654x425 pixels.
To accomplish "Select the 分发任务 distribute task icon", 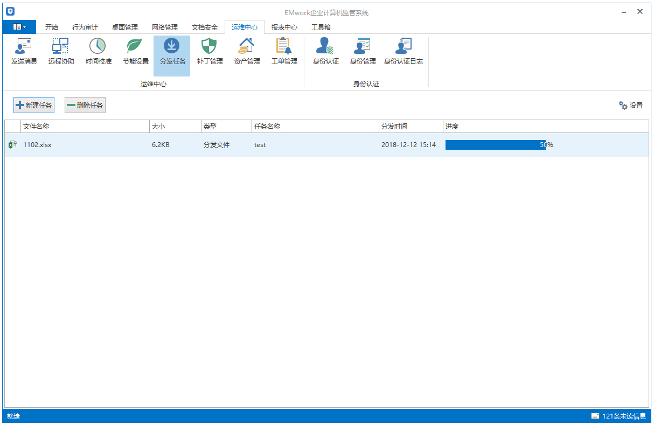I will 172,52.
